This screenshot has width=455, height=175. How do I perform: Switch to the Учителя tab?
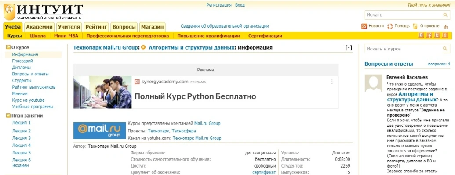(x=69, y=27)
